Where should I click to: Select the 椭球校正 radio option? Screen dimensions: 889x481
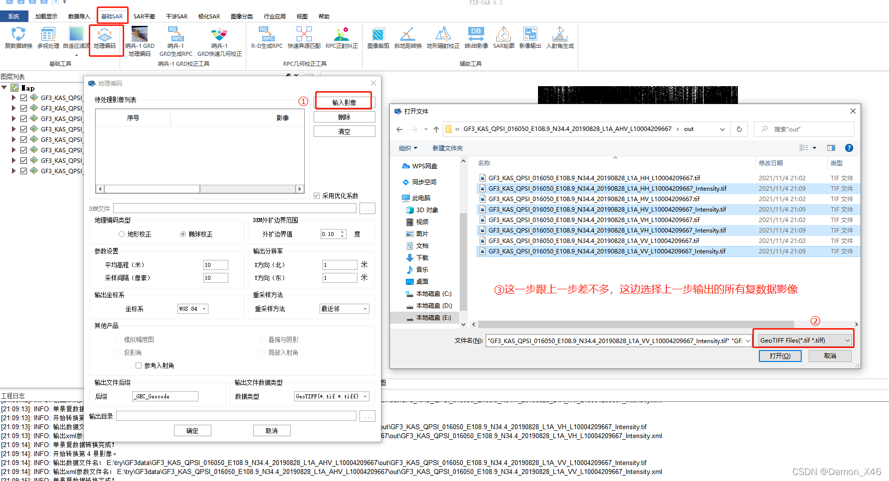point(183,234)
